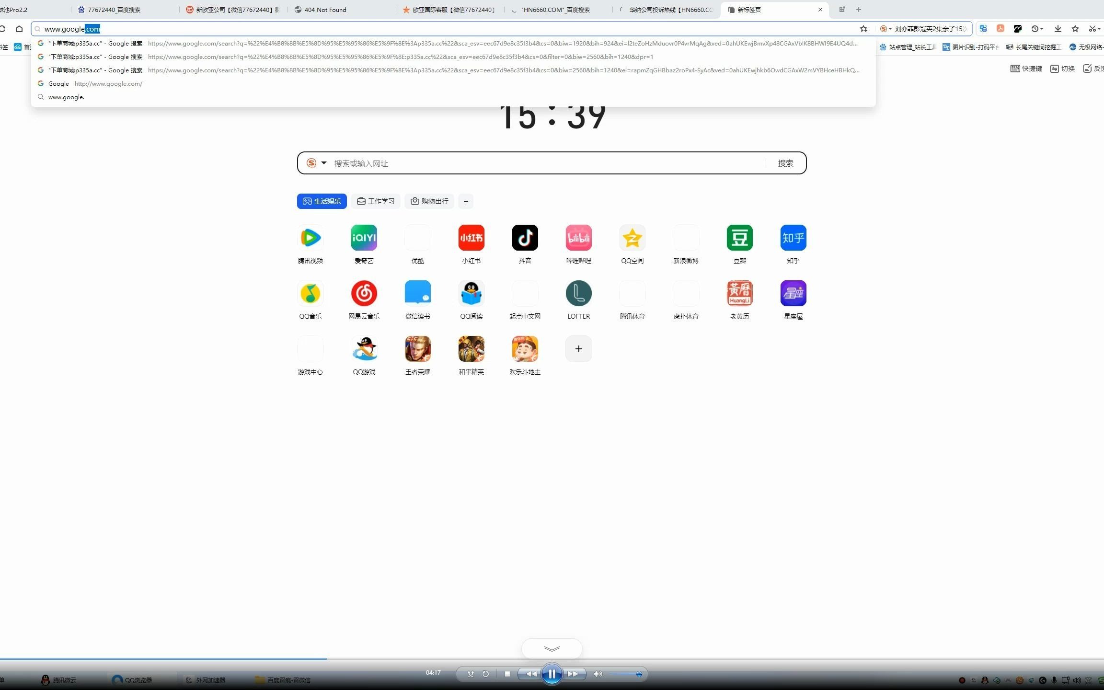Open the 站点管理_站长工具 bookmark
This screenshot has height=690, width=1104.
(x=908, y=47)
